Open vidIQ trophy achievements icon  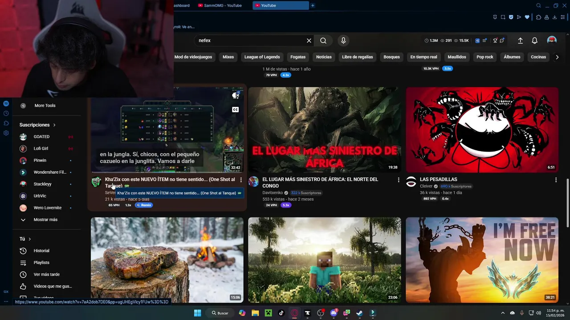(x=495, y=40)
